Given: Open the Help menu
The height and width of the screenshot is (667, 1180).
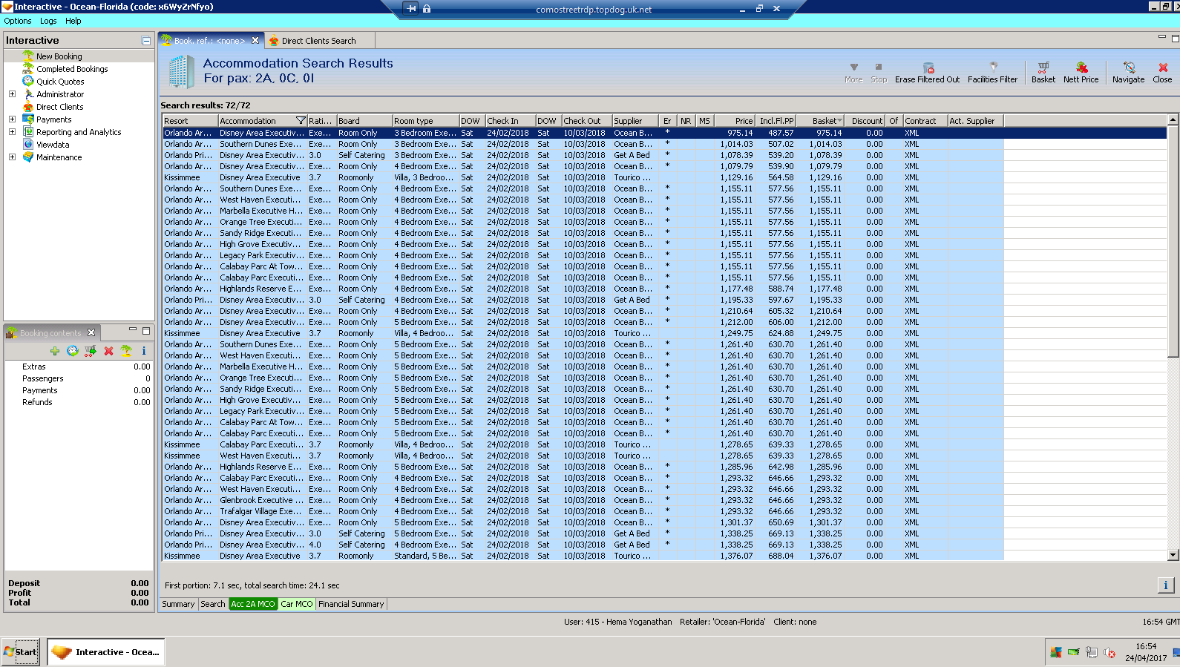Looking at the screenshot, I should click(73, 21).
